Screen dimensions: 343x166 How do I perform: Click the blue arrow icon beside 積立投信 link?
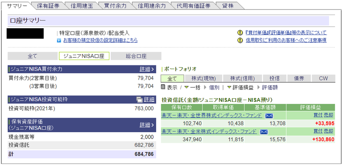(x=59, y=40)
